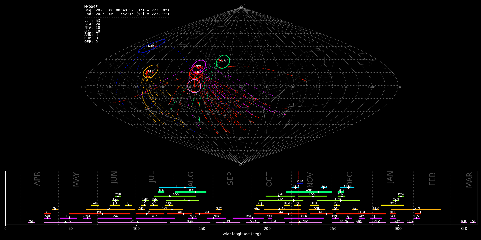Click the LEO shower label in the timeline

coord(312,195)
